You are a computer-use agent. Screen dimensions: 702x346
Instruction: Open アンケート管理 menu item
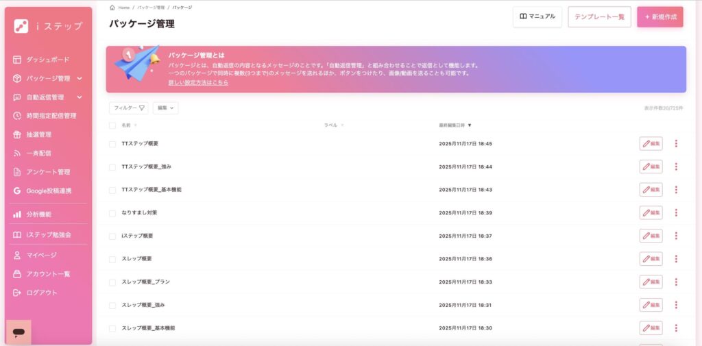click(x=48, y=172)
